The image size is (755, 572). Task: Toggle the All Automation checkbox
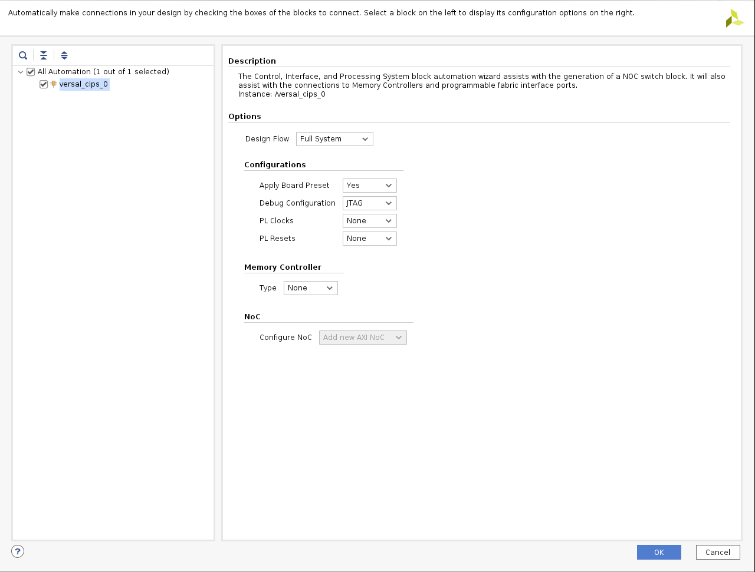coord(31,72)
